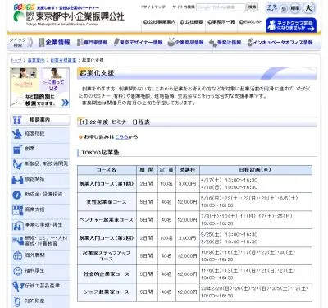Image resolution: width=328 pixels, height=308 pixels.
Task: Click the シニア起業家コース table cell
Action: click(107, 292)
